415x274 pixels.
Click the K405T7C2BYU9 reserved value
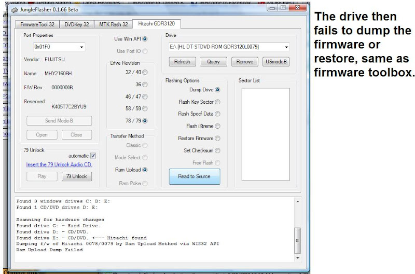pos(69,107)
